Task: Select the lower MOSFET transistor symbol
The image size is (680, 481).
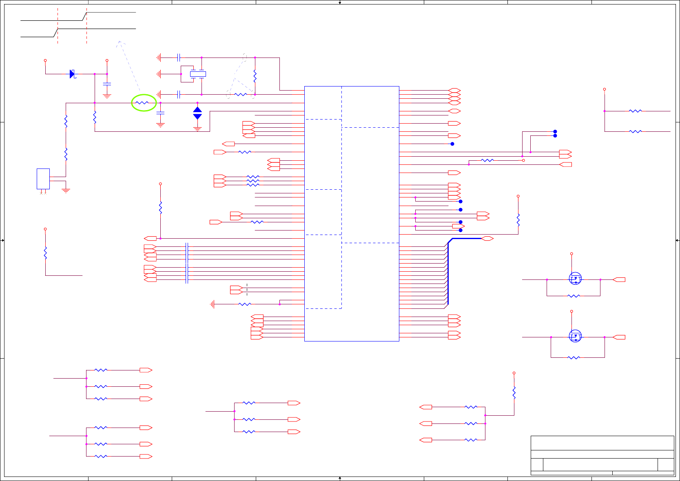Action: point(575,336)
